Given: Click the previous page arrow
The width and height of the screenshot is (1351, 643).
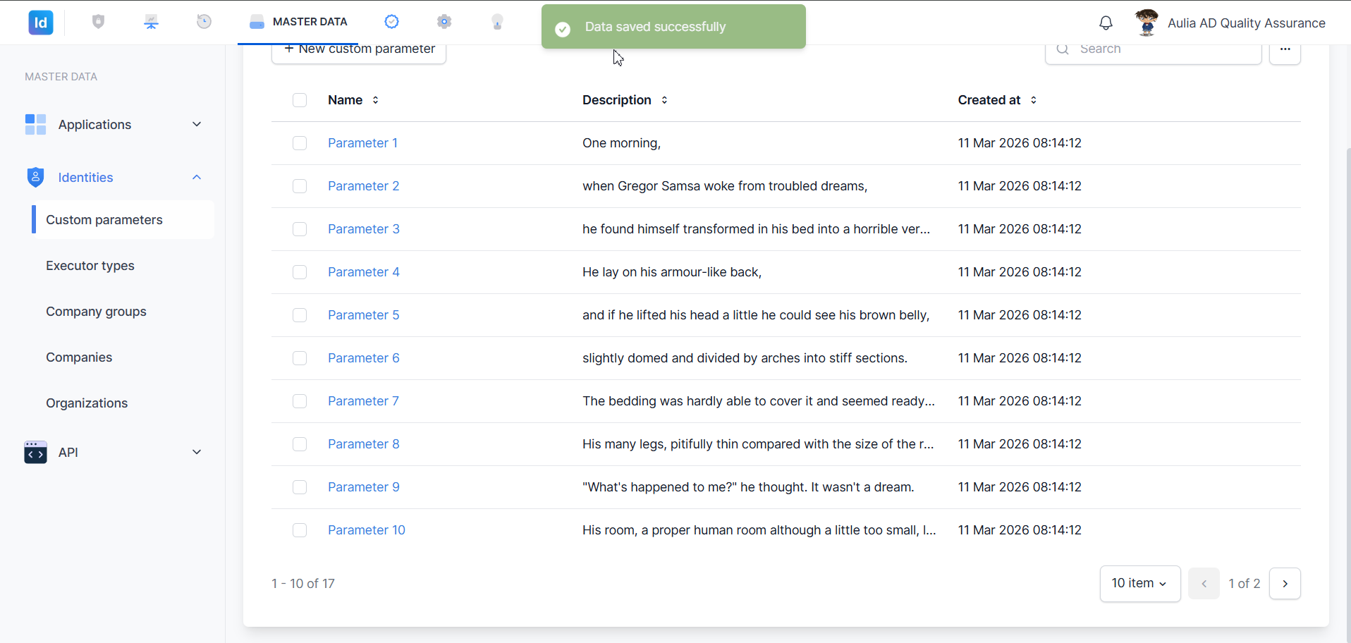Looking at the screenshot, I should click(x=1204, y=584).
